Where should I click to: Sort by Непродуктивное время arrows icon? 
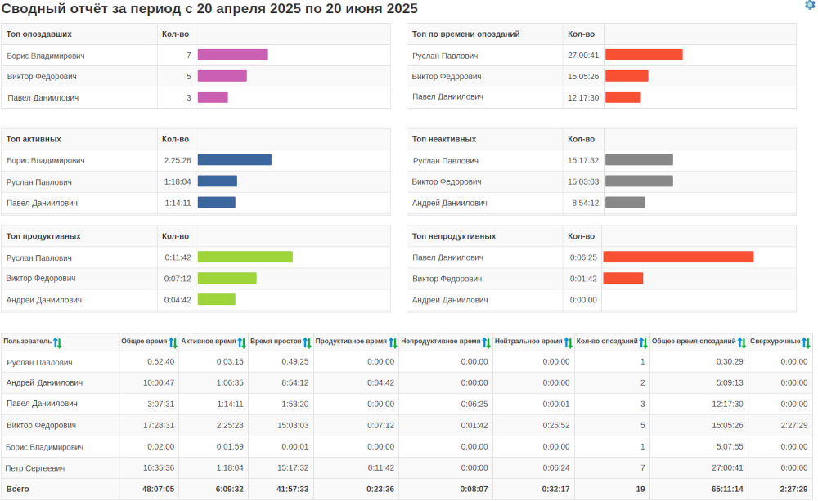(x=487, y=342)
